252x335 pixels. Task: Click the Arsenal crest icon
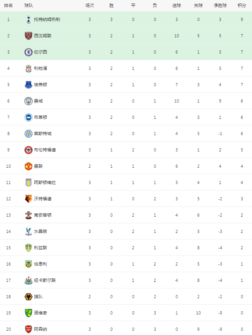(28, 329)
